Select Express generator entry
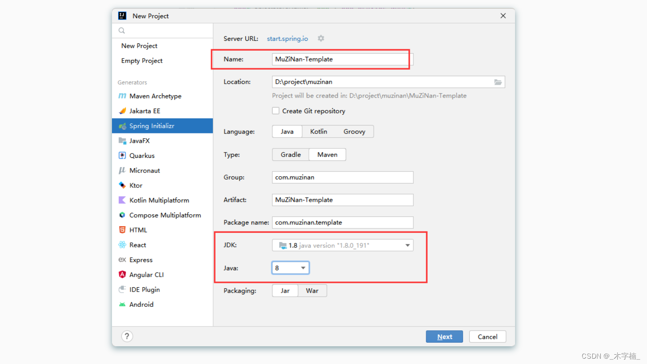The height and width of the screenshot is (364, 647). (x=162, y=260)
